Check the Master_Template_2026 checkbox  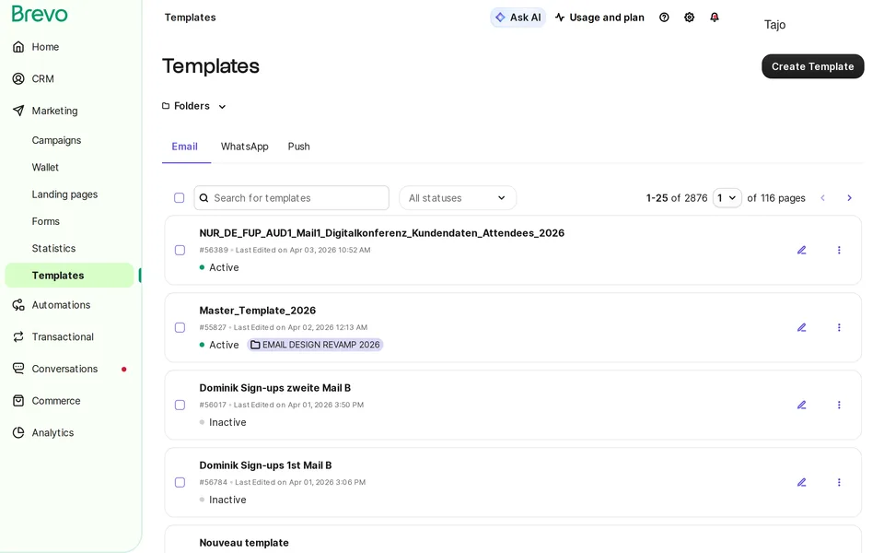(180, 327)
